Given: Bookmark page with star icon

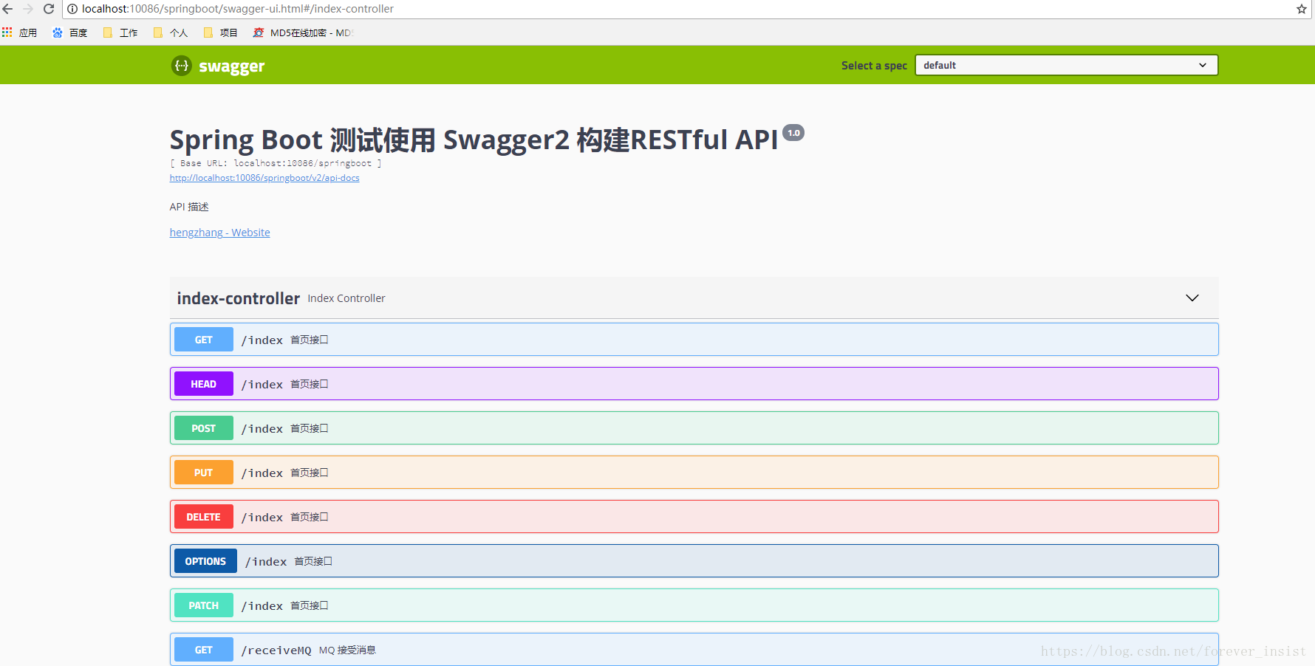Looking at the screenshot, I should pos(1301,9).
